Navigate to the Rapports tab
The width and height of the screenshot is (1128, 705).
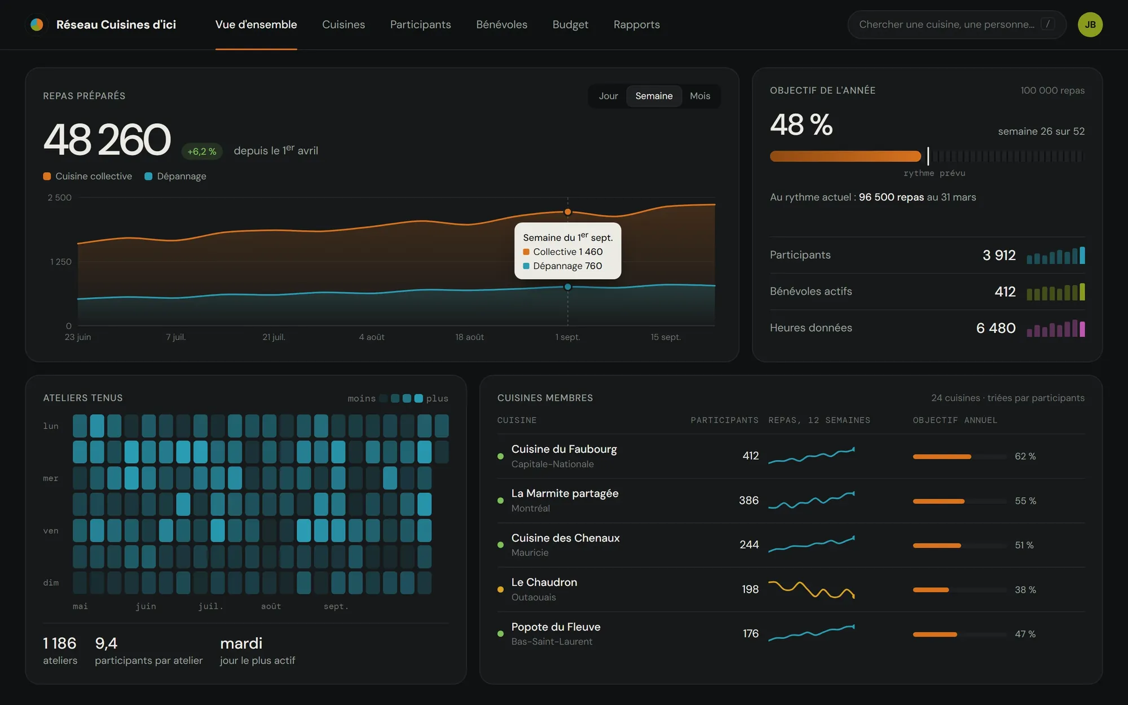click(636, 24)
